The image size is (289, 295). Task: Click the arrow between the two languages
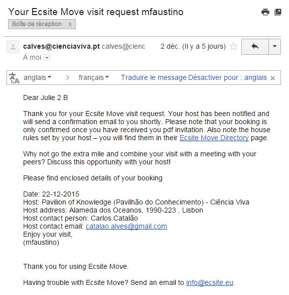pyautogui.click(x=68, y=77)
